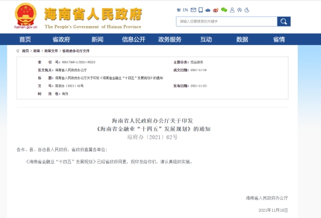Focus the keyword search input field
The image size is (321, 218).
(226, 21)
